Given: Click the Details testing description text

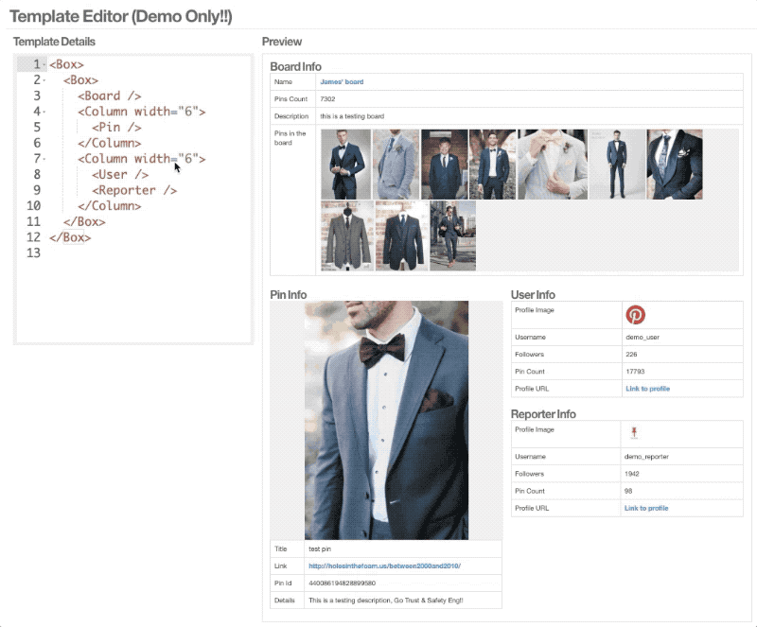Looking at the screenshot, I should coord(386,601).
